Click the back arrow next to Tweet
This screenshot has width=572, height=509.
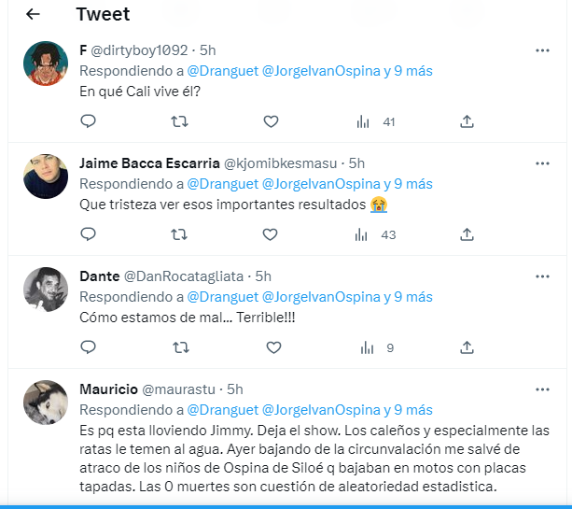[34, 14]
